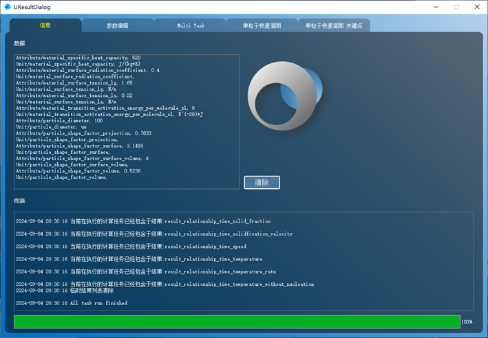Minimize the UResultDialog window

434,7
